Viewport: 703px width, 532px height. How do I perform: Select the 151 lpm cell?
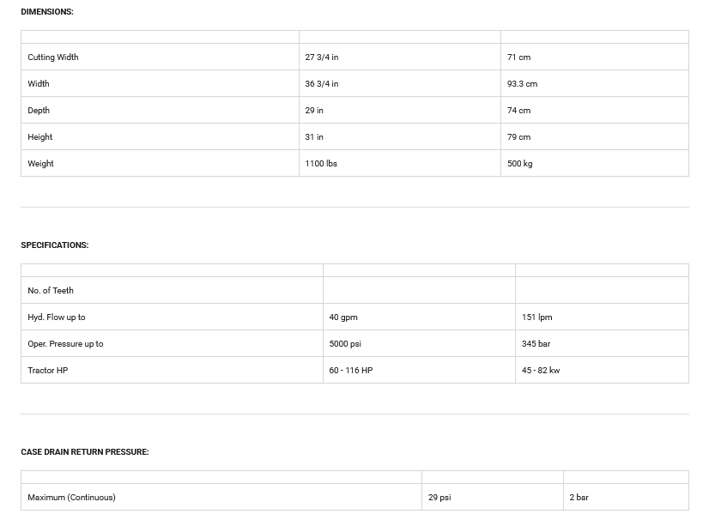click(x=536, y=317)
